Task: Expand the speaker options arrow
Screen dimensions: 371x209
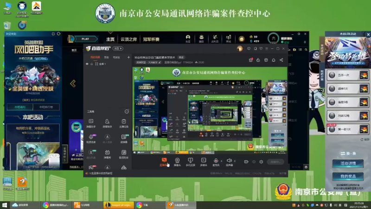Action: coord(235,161)
